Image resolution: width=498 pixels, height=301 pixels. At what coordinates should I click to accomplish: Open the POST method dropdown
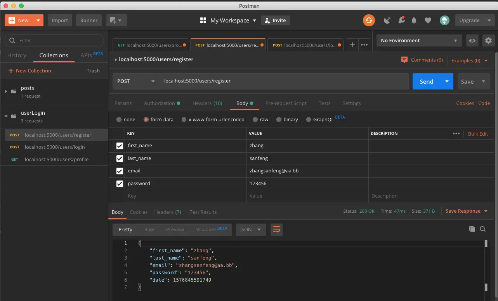[136, 81]
